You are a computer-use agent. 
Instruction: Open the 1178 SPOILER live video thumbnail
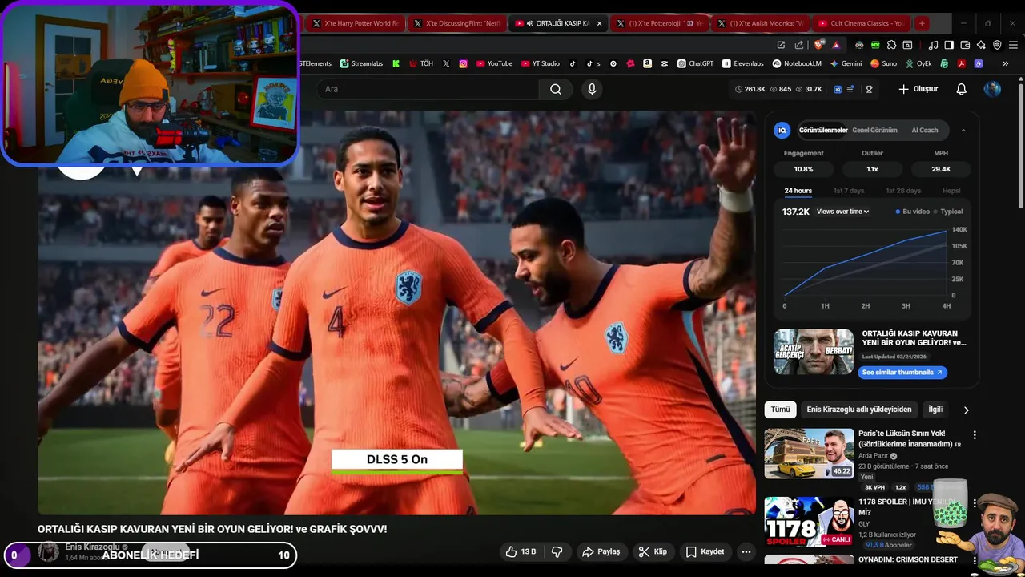[809, 522]
